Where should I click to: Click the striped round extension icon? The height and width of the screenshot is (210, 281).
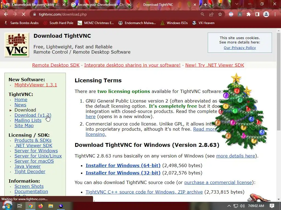[231, 14]
